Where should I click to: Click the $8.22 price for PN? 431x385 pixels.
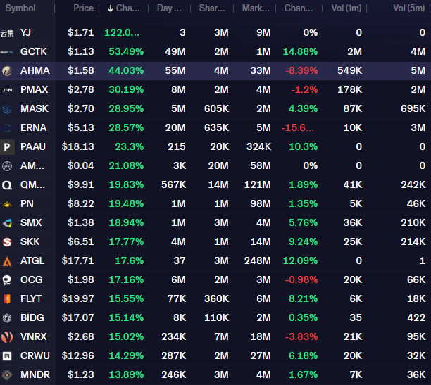coord(81,203)
